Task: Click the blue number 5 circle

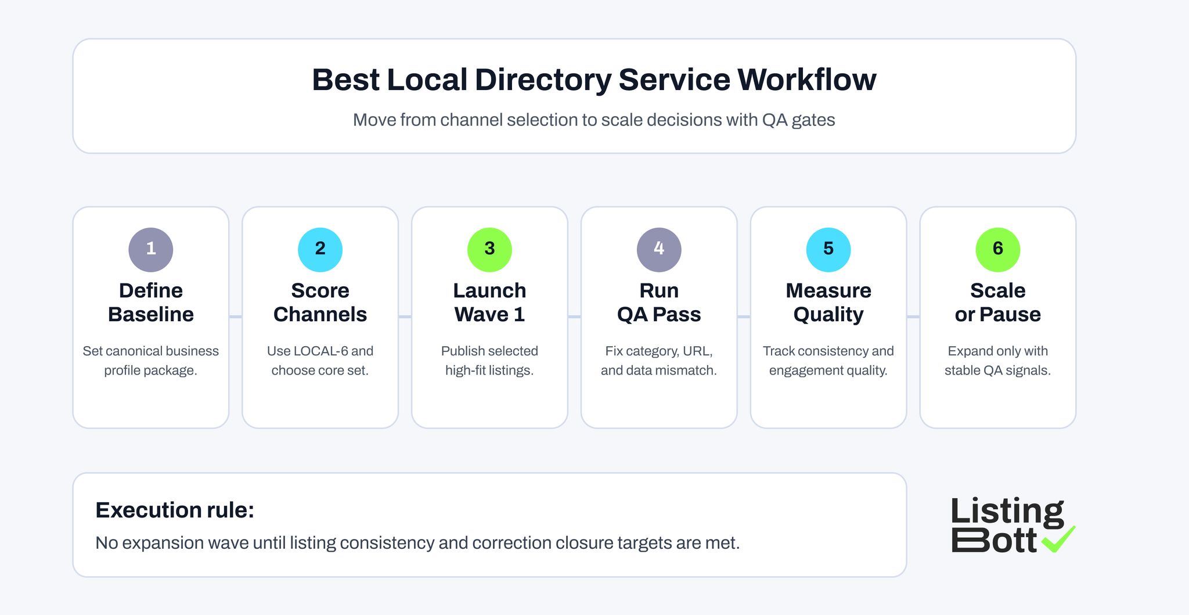Action: pyautogui.click(x=828, y=249)
